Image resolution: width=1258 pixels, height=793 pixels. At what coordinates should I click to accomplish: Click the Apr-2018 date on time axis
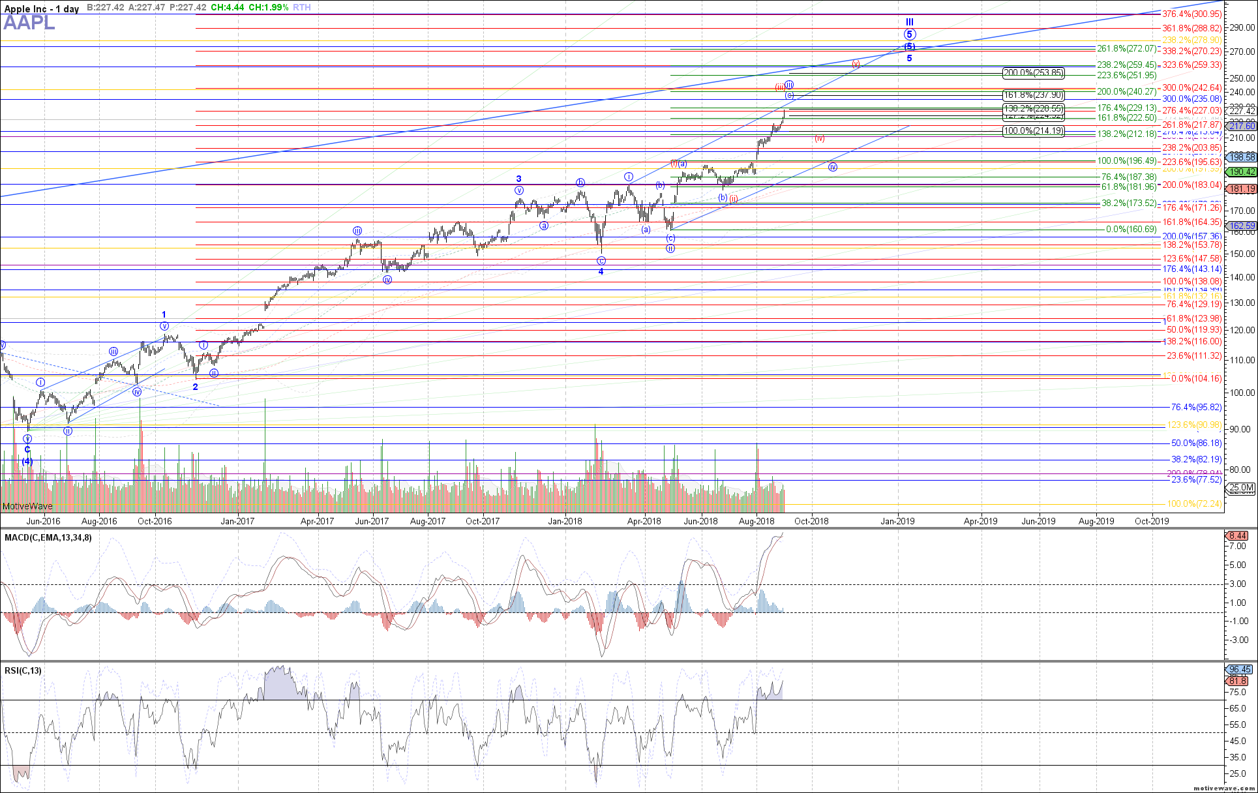tap(644, 521)
